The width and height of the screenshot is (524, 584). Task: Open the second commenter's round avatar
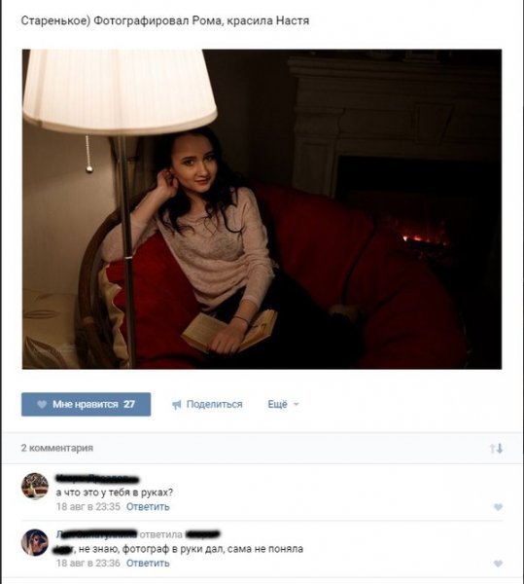point(35,542)
